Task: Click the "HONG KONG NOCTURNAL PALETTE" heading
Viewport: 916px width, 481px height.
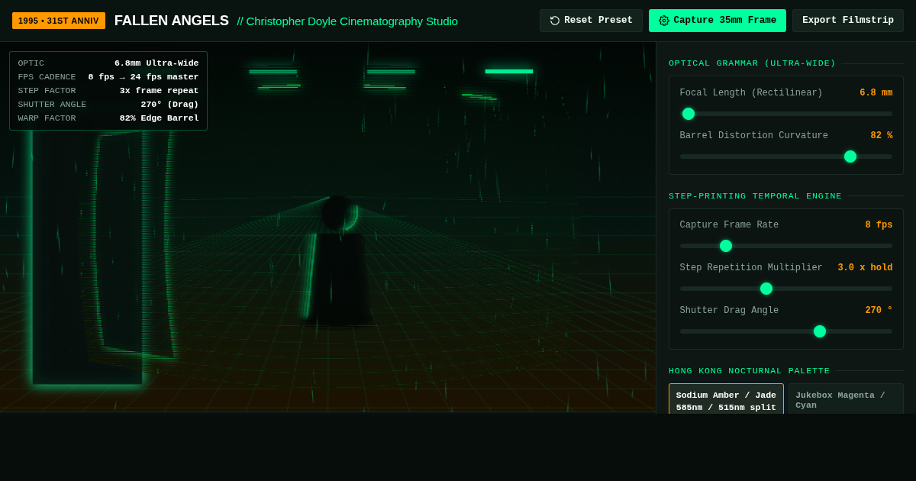Action: [x=749, y=371]
